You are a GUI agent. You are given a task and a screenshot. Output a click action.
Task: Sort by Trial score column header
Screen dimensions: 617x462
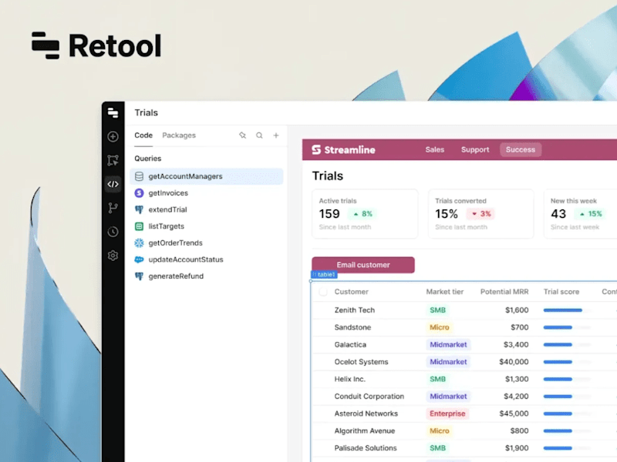[x=561, y=292]
